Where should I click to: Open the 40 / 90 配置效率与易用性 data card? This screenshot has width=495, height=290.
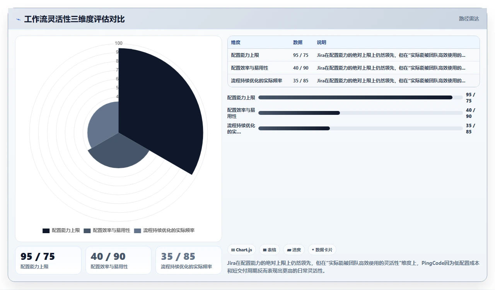(x=118, y=260)
